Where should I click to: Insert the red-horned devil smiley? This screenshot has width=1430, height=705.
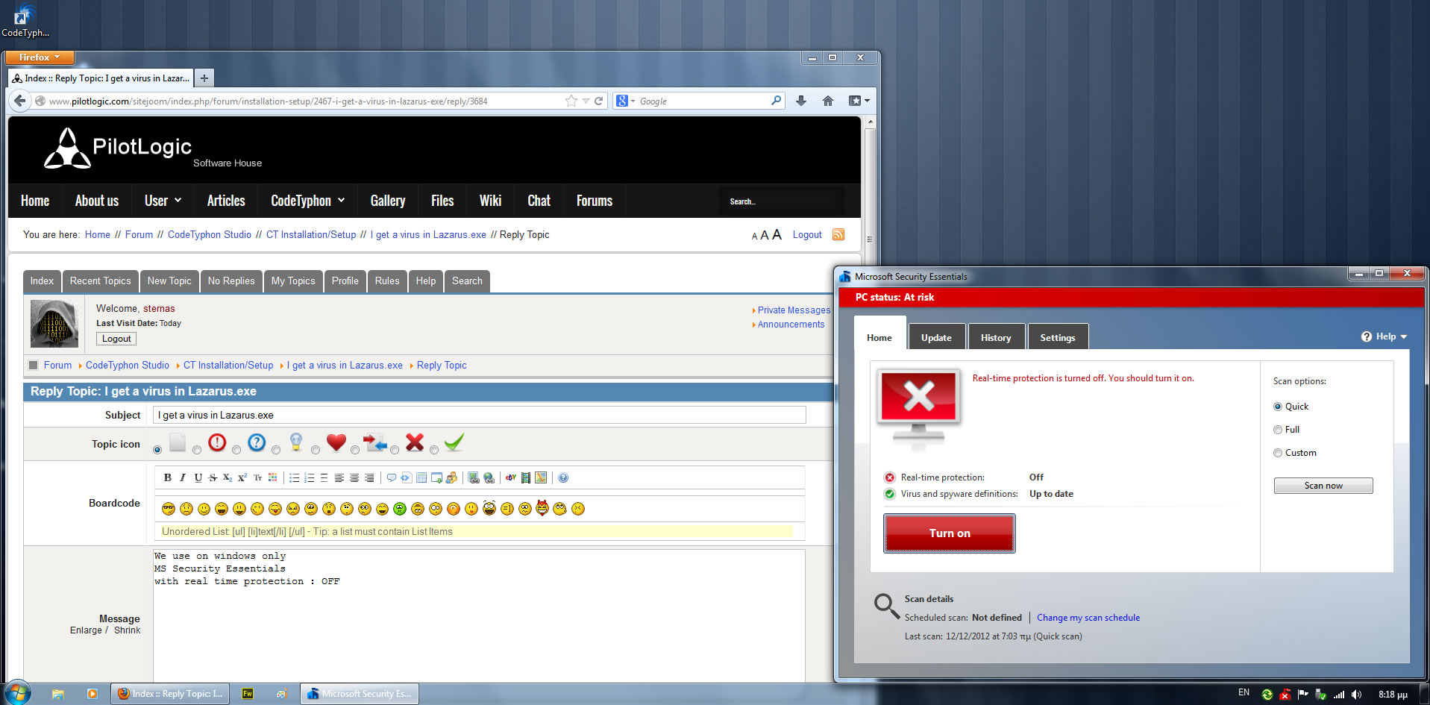point(542,508)
